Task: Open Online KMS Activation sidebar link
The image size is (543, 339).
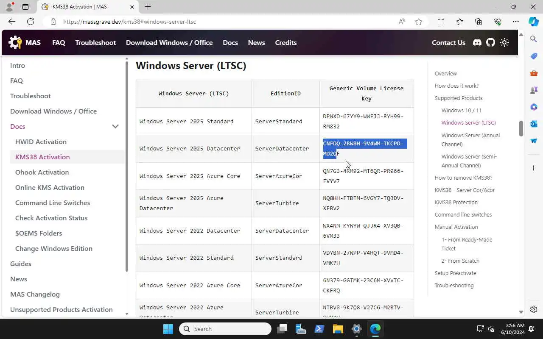Action: (x=50, y=187)
